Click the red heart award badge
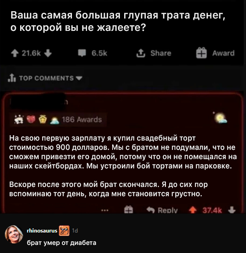Screen dimensions: 246x253 coord(31,120)
